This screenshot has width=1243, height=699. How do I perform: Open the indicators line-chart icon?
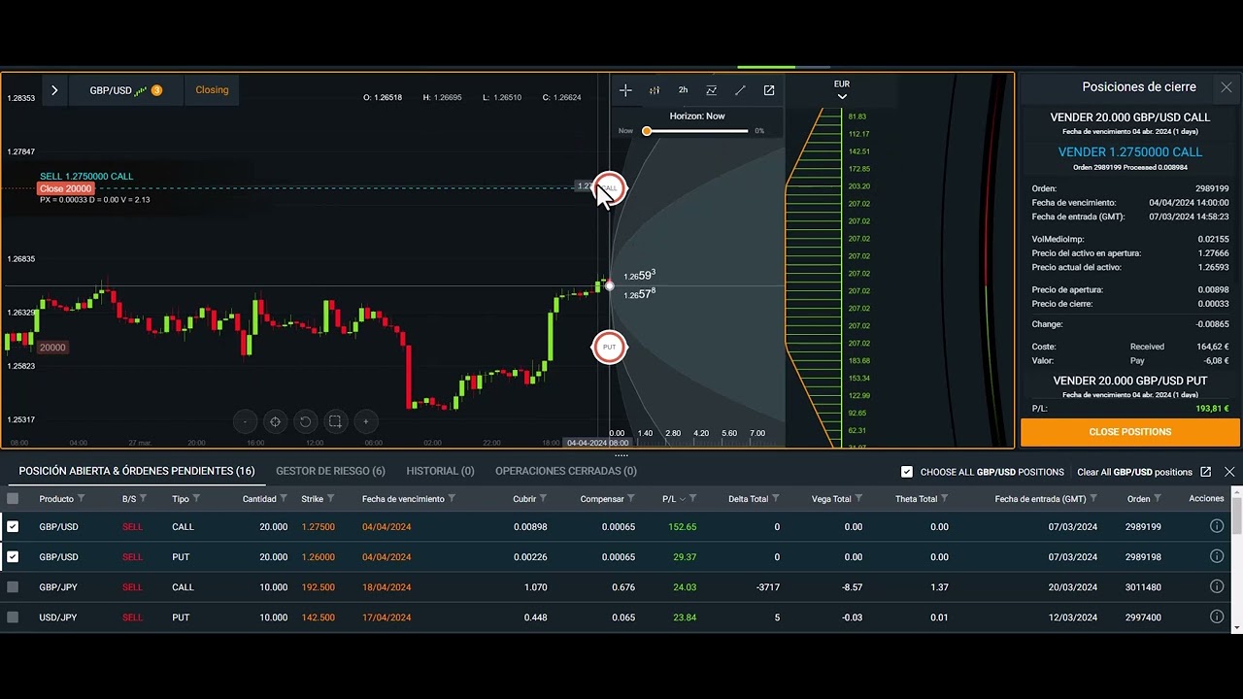[x=711, y=90]
